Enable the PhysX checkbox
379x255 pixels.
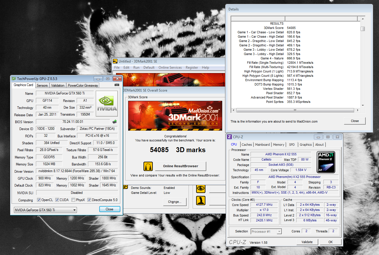point(73,200)
